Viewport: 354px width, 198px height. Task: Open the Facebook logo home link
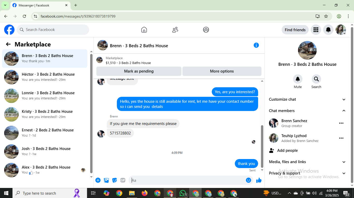[x=9, y=30]
